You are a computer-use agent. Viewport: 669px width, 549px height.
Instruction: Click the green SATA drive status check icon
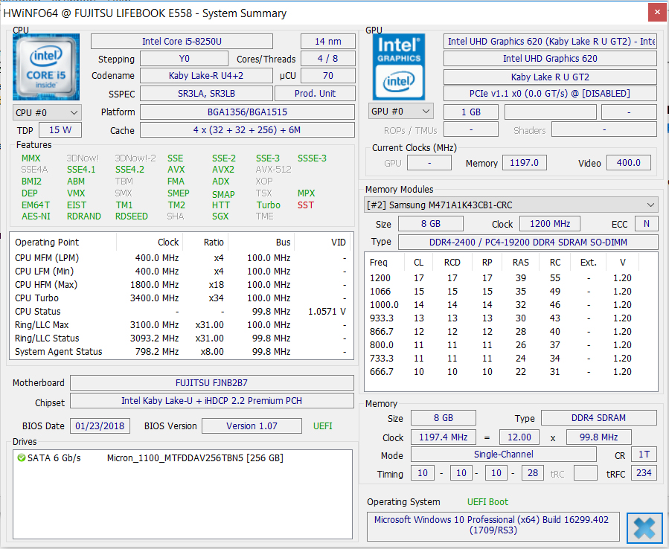pyautogui.click(x=21, y=457)
